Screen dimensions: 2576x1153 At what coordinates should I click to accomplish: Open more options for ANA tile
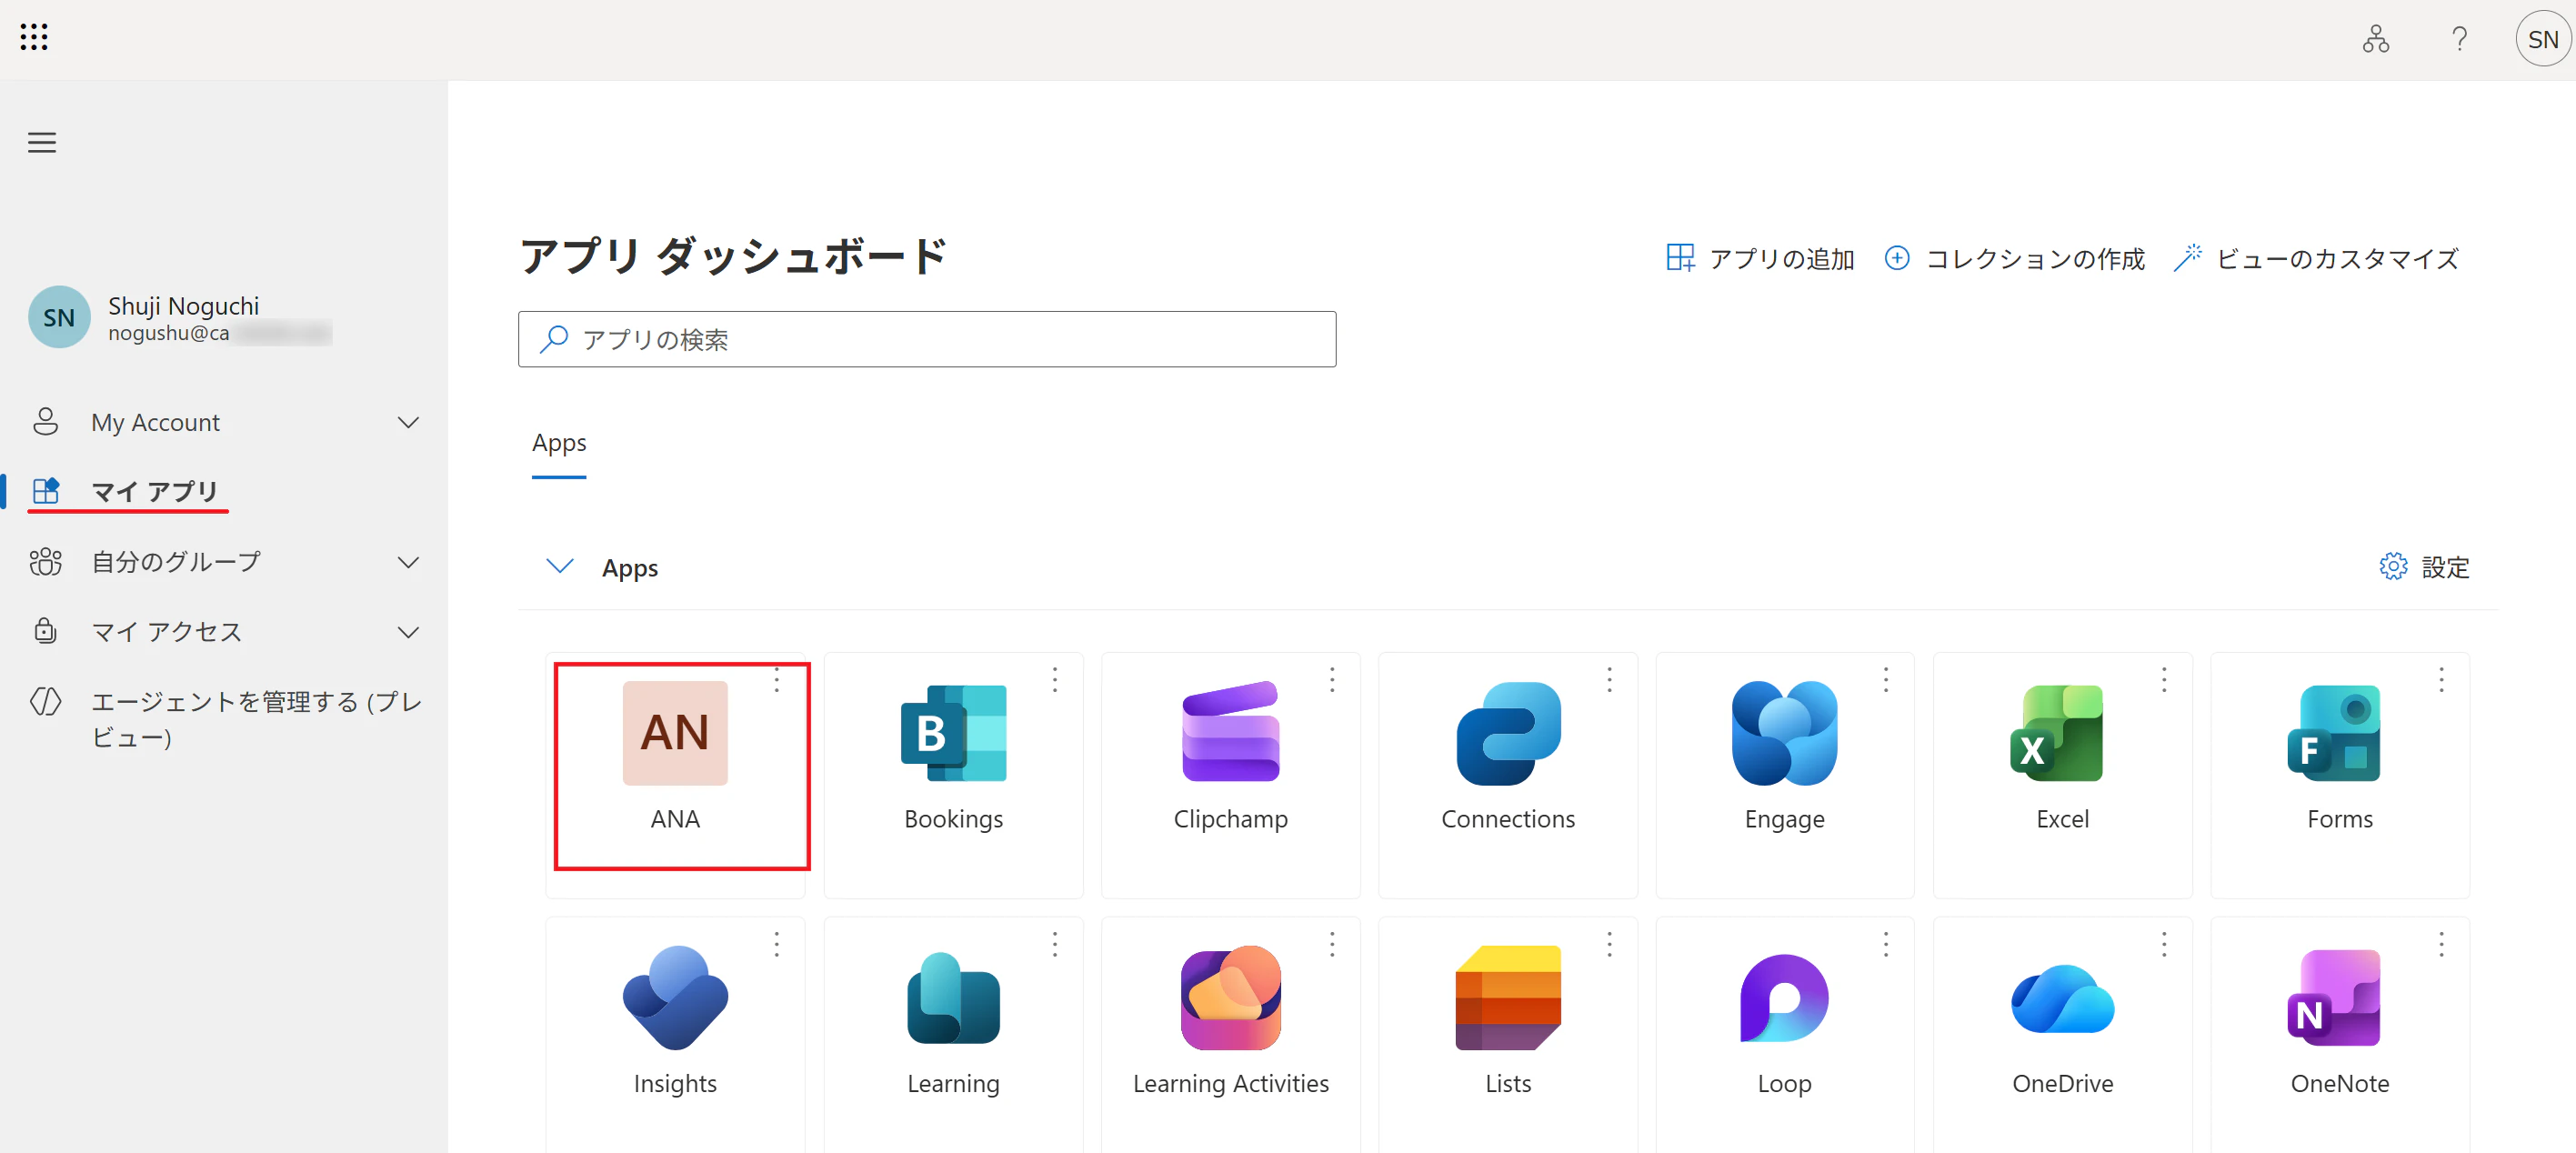776,680
